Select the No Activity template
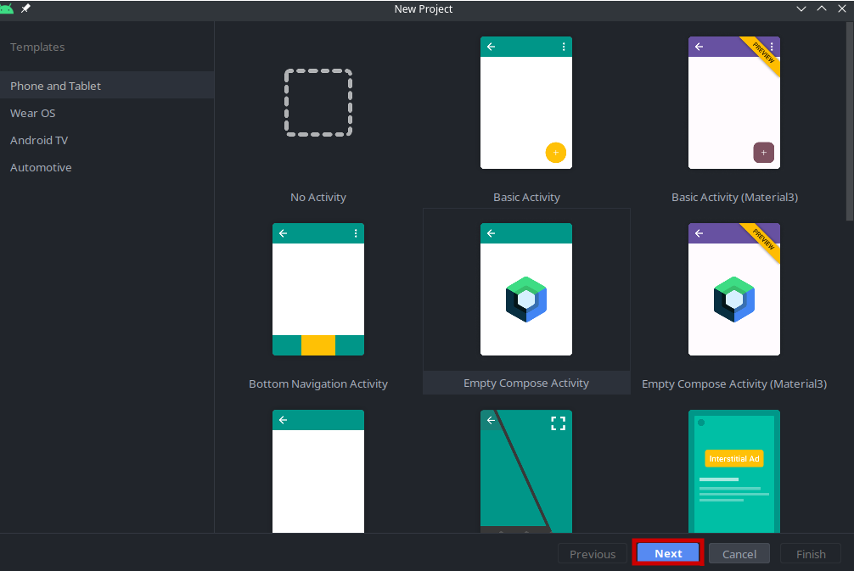This screenshot has width=854, height=571. coord(318,104)
